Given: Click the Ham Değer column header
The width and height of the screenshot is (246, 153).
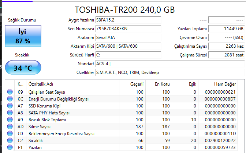Looking at the screenshot, I should [228, 84].
